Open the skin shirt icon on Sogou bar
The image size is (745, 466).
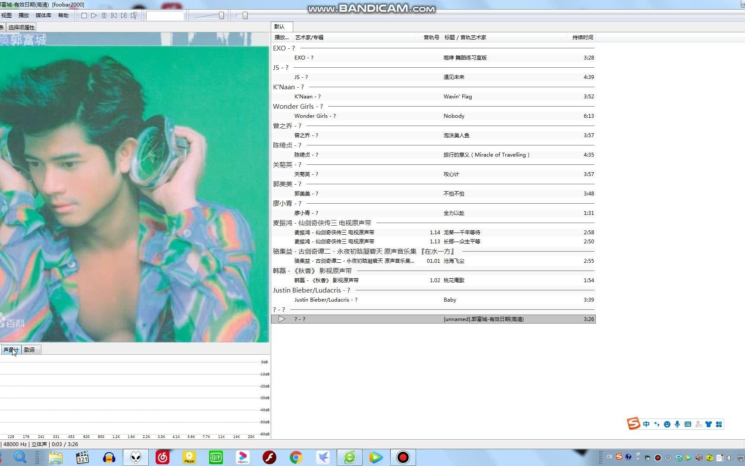click(708, 424)
